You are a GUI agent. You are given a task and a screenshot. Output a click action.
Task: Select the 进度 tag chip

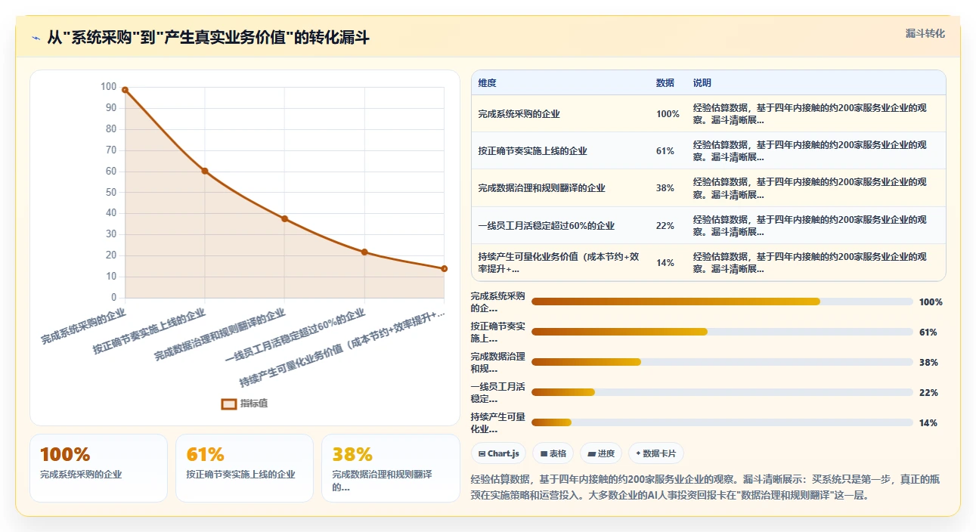point(601,453)
